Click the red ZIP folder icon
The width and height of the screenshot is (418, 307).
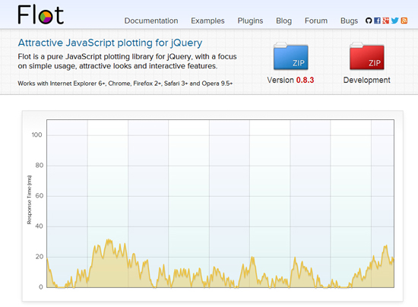367,56
